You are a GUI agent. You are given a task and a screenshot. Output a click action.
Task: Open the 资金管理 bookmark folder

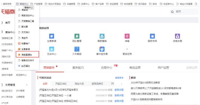(112, 4)
